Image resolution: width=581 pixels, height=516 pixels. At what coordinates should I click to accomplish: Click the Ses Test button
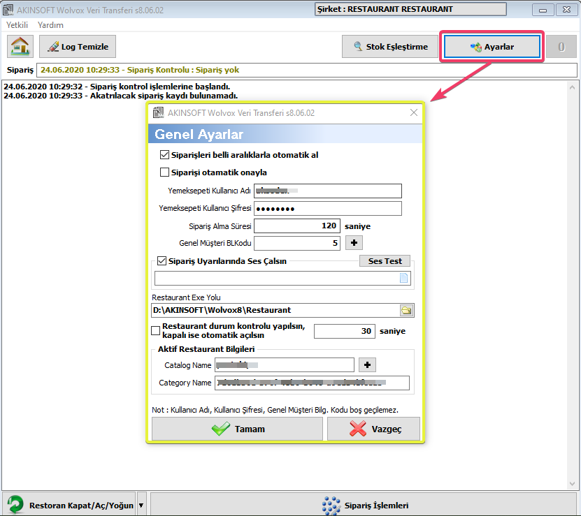[385, 261]
